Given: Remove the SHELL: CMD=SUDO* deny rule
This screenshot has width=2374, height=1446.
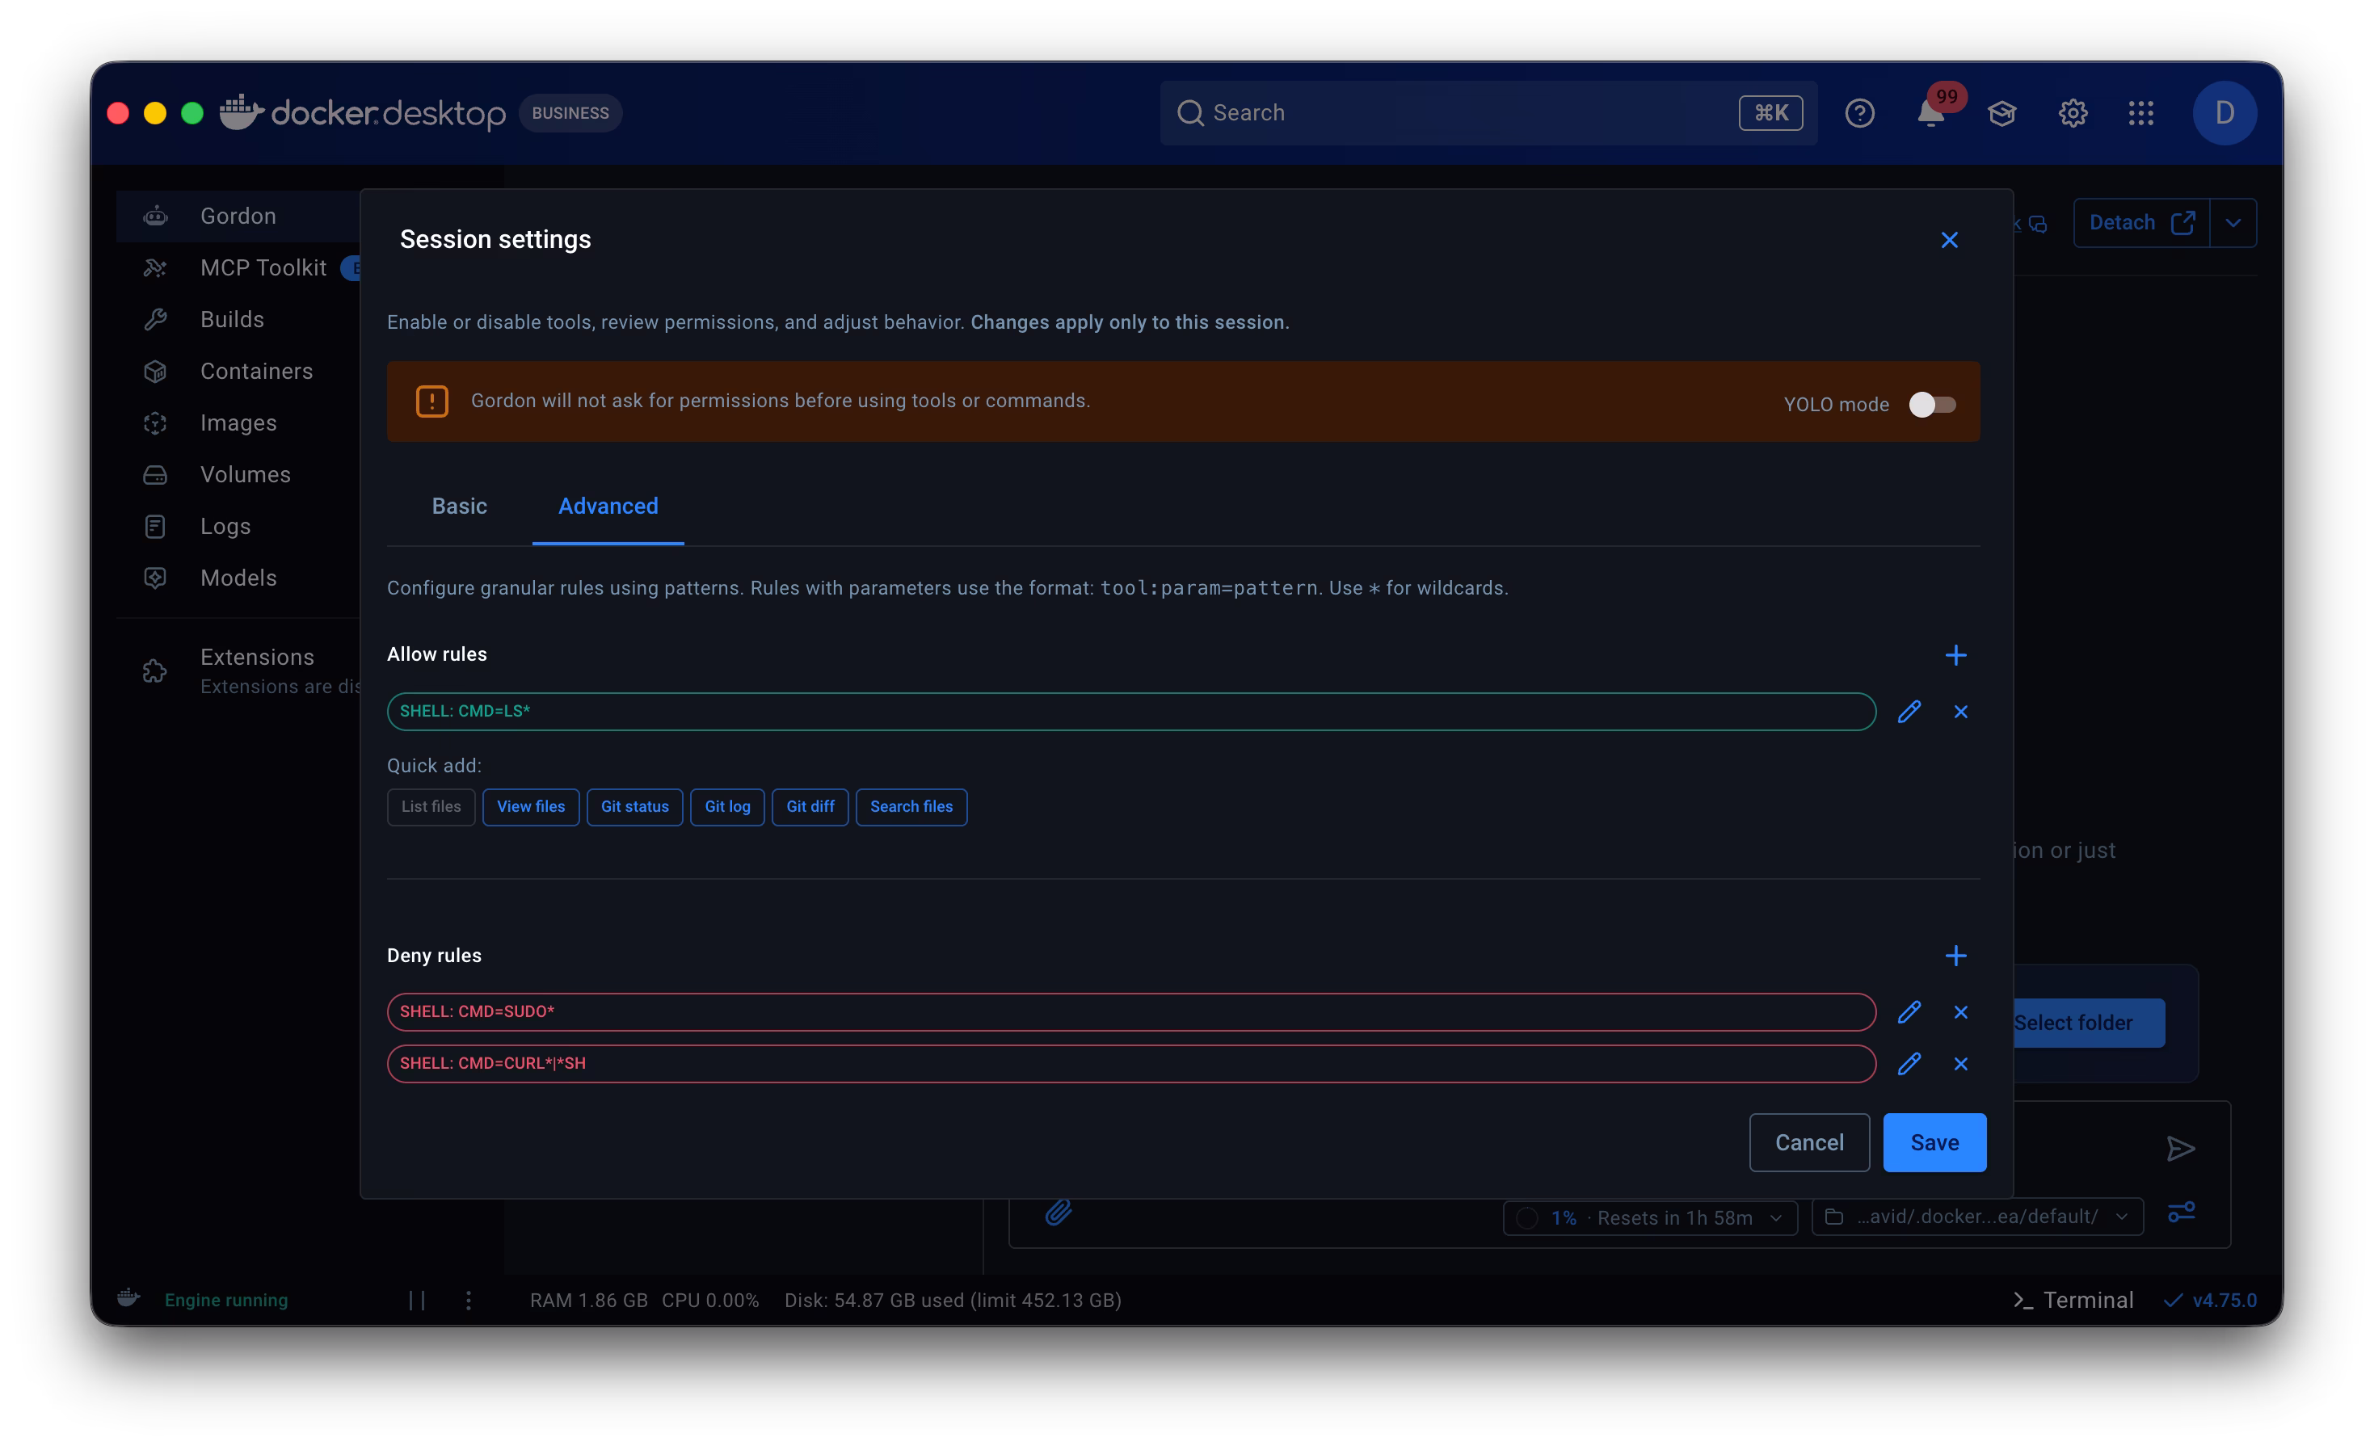Looking at the screenshot, I should pyautogui.click(x=1959, y=1011).
